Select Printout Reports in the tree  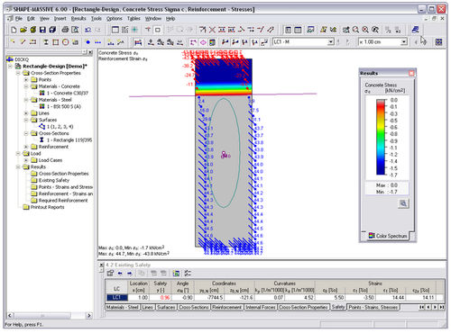pos(48,207)
